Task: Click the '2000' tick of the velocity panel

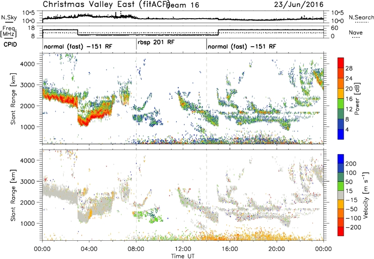Action: (x=27, y=202)
